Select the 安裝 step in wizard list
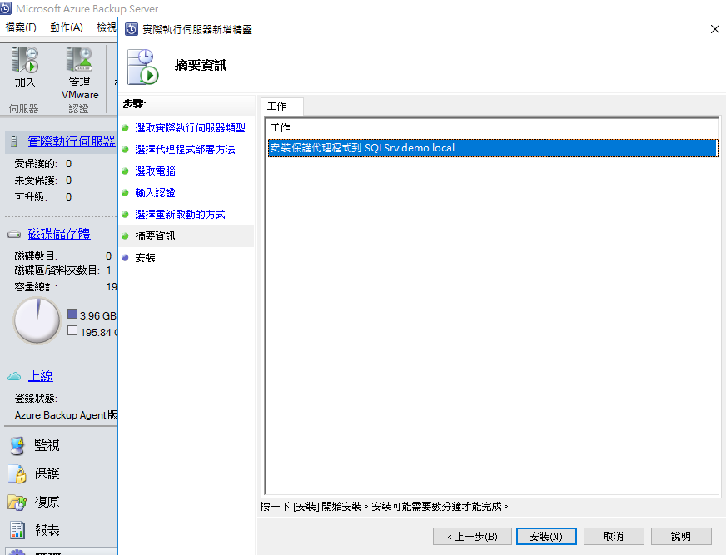 pyautogui.click(x=145, y=258)
